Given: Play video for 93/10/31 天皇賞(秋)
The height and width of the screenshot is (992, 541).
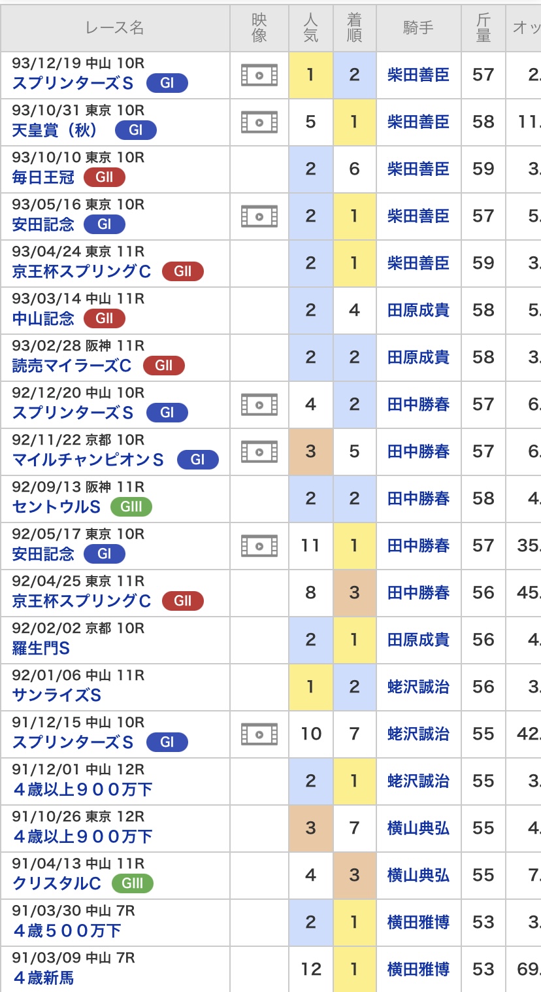Looking at the screenshot, I should click(259, 122).
